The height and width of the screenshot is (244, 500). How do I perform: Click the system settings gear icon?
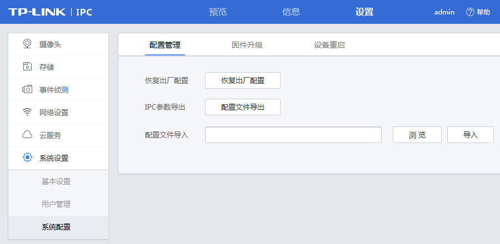[x=27, y=157]
